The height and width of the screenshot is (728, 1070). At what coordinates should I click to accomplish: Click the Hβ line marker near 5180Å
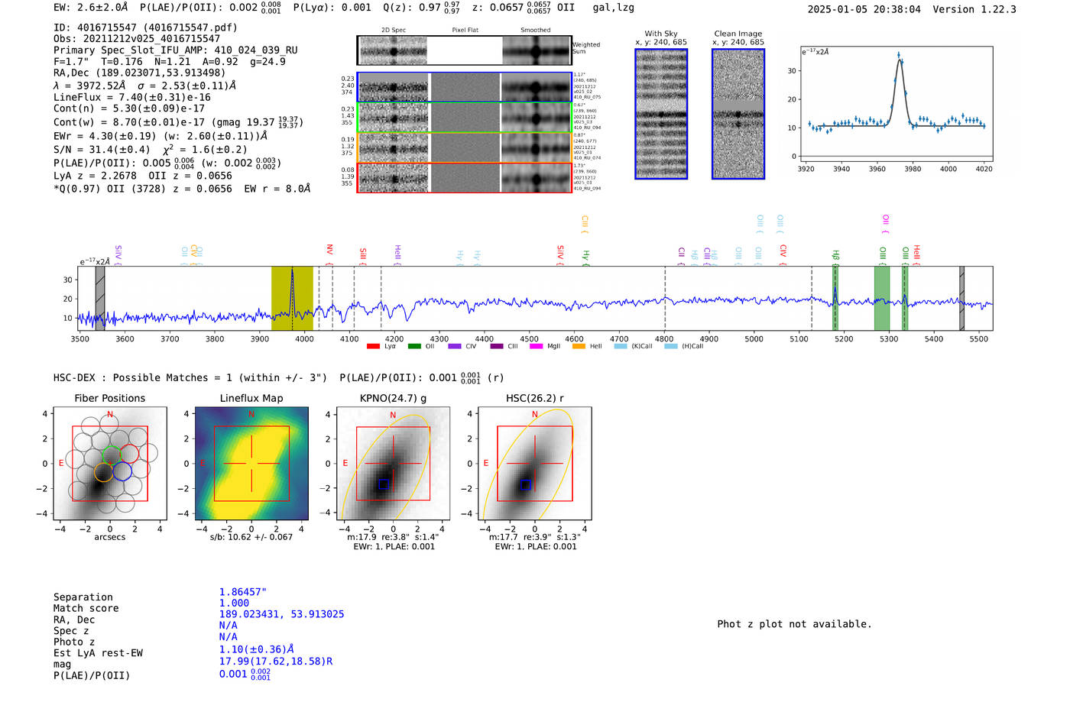click(835, 298)
